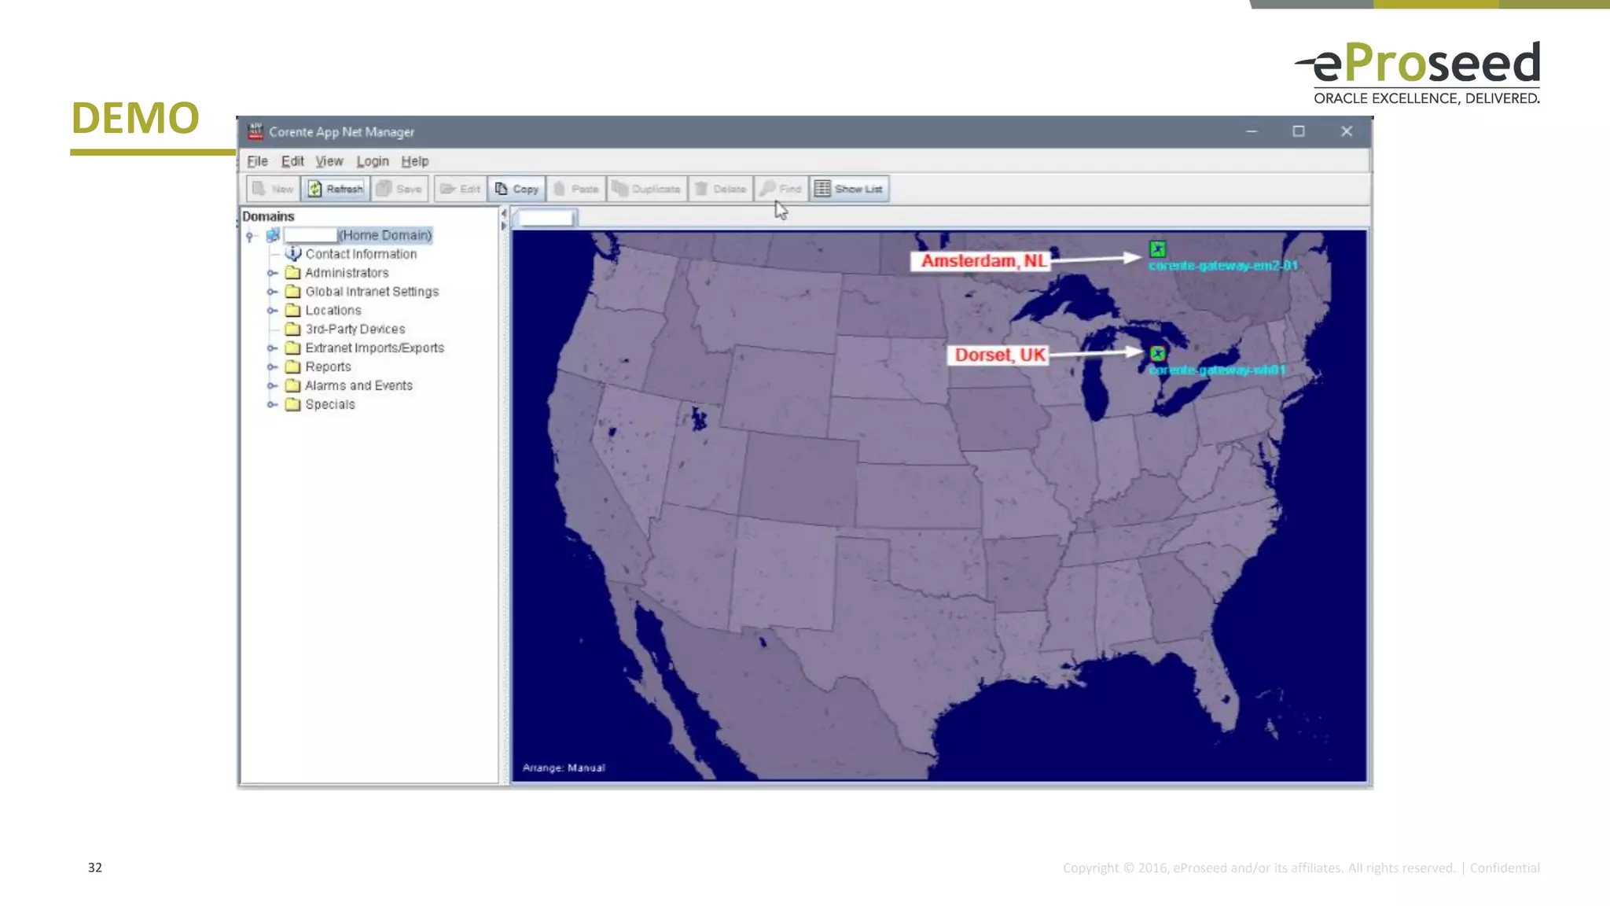1610x906 pixels.
Task: Open the Login menu
Action: 372,161
